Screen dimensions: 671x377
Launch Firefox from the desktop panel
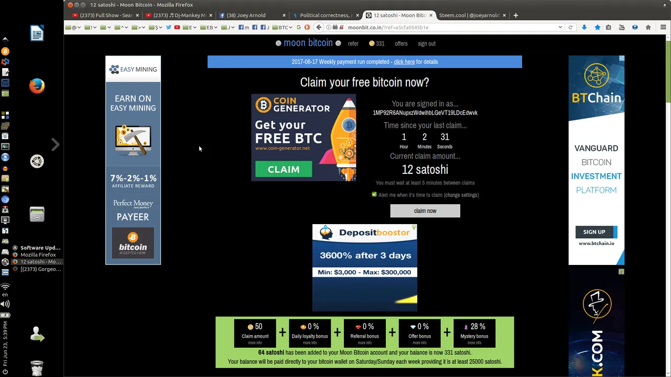coord(37,86)
